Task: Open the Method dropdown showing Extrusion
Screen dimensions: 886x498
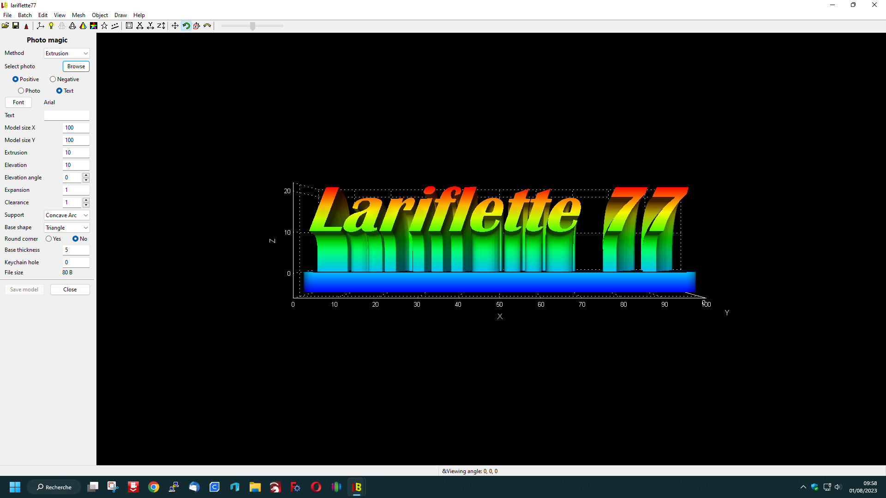Action: click(x=66, y=53)
